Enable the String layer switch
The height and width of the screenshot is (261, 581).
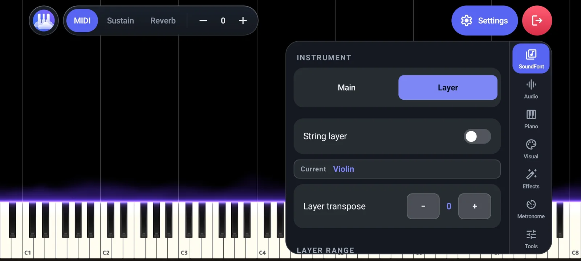coord(477,136)
